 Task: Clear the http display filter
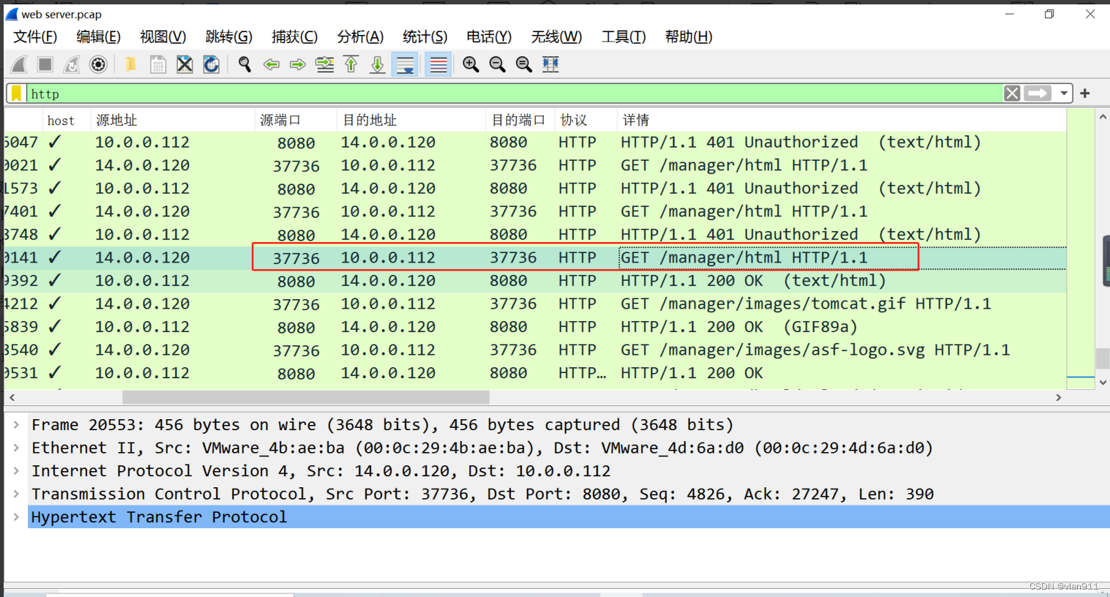tap(1012, 94)
